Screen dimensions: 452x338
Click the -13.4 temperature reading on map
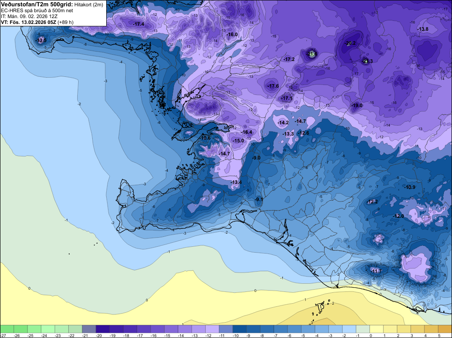[236, 182]
